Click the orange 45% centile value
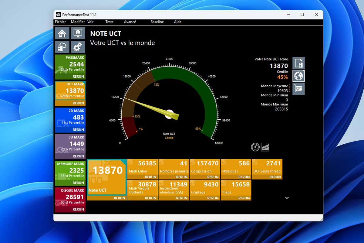The image size is (364, 243). click(x=282, y=77)
